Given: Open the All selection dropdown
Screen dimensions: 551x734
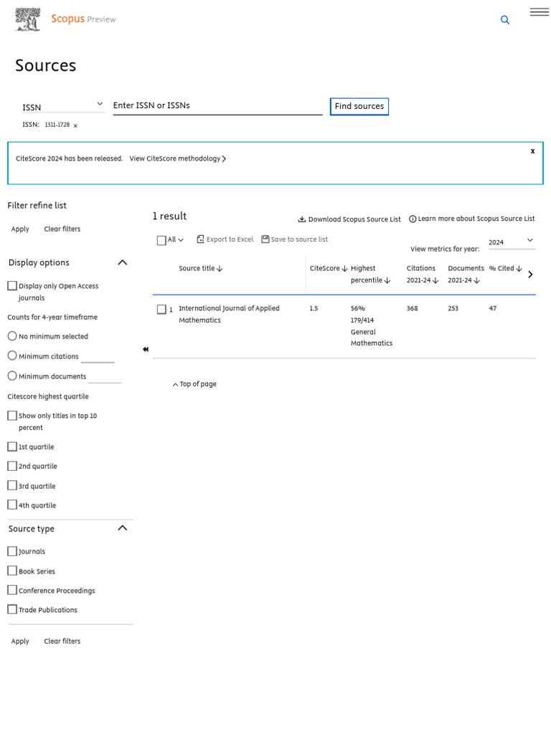Looking at the screenshot, I should pos(176,239).
